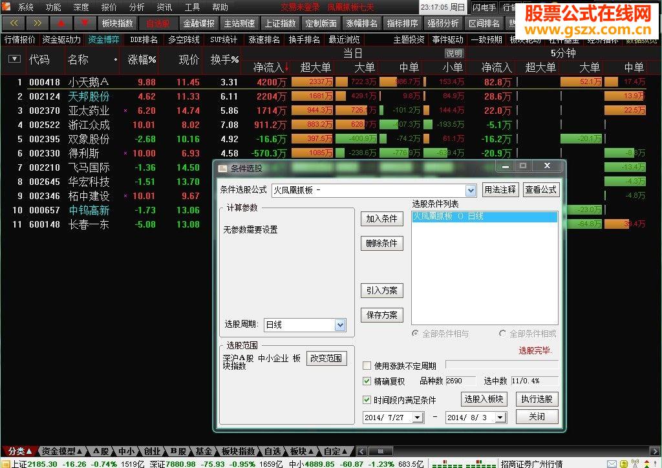Click the 加入条件 button
The height and width of the screenshot is (468, 662).
coord(381,218)
